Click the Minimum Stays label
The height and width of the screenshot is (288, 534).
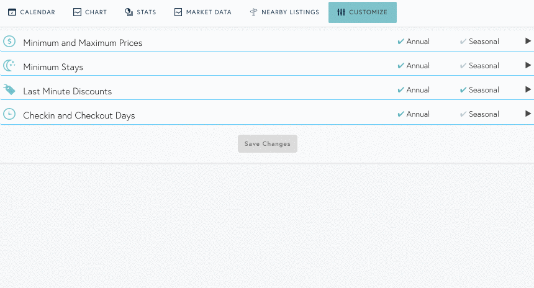coord(53,68)
